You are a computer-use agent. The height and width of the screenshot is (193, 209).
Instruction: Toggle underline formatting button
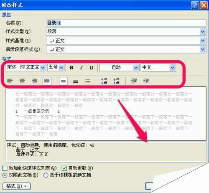pos(92,68)
